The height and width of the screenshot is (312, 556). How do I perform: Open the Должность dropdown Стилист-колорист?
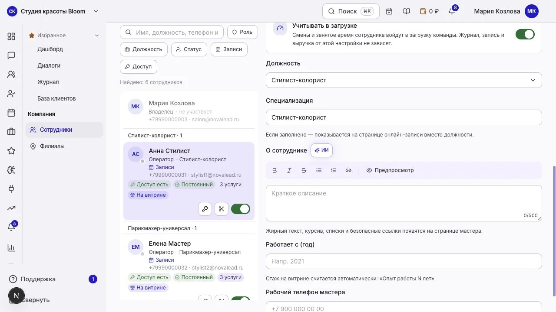[x=404, y=80]
